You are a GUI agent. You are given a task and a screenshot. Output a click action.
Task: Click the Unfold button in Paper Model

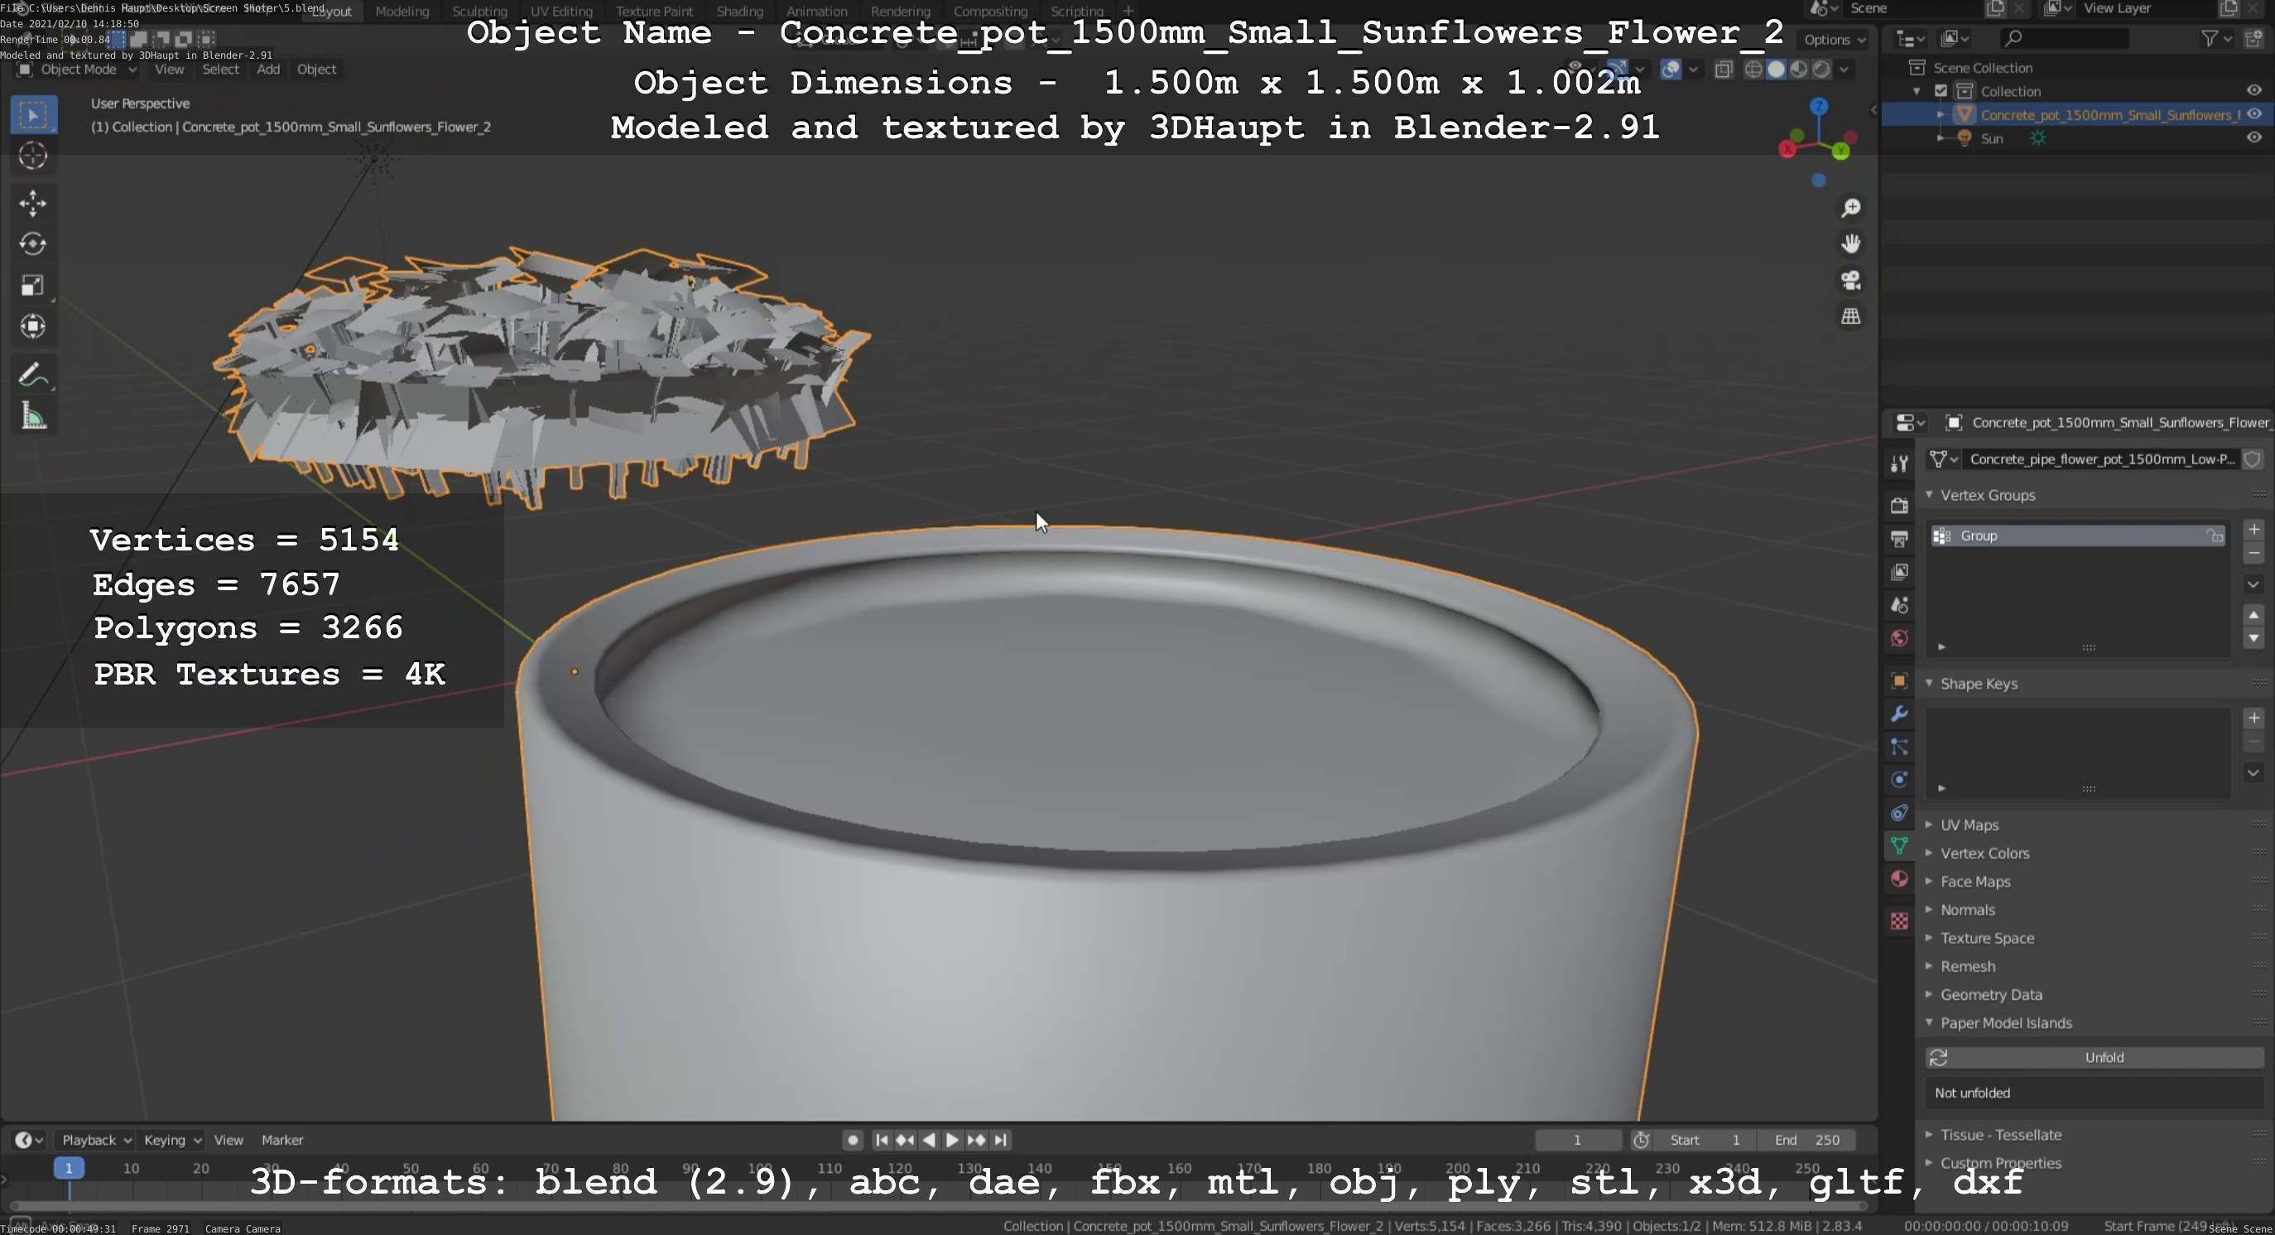(x=2094, y=1057)
